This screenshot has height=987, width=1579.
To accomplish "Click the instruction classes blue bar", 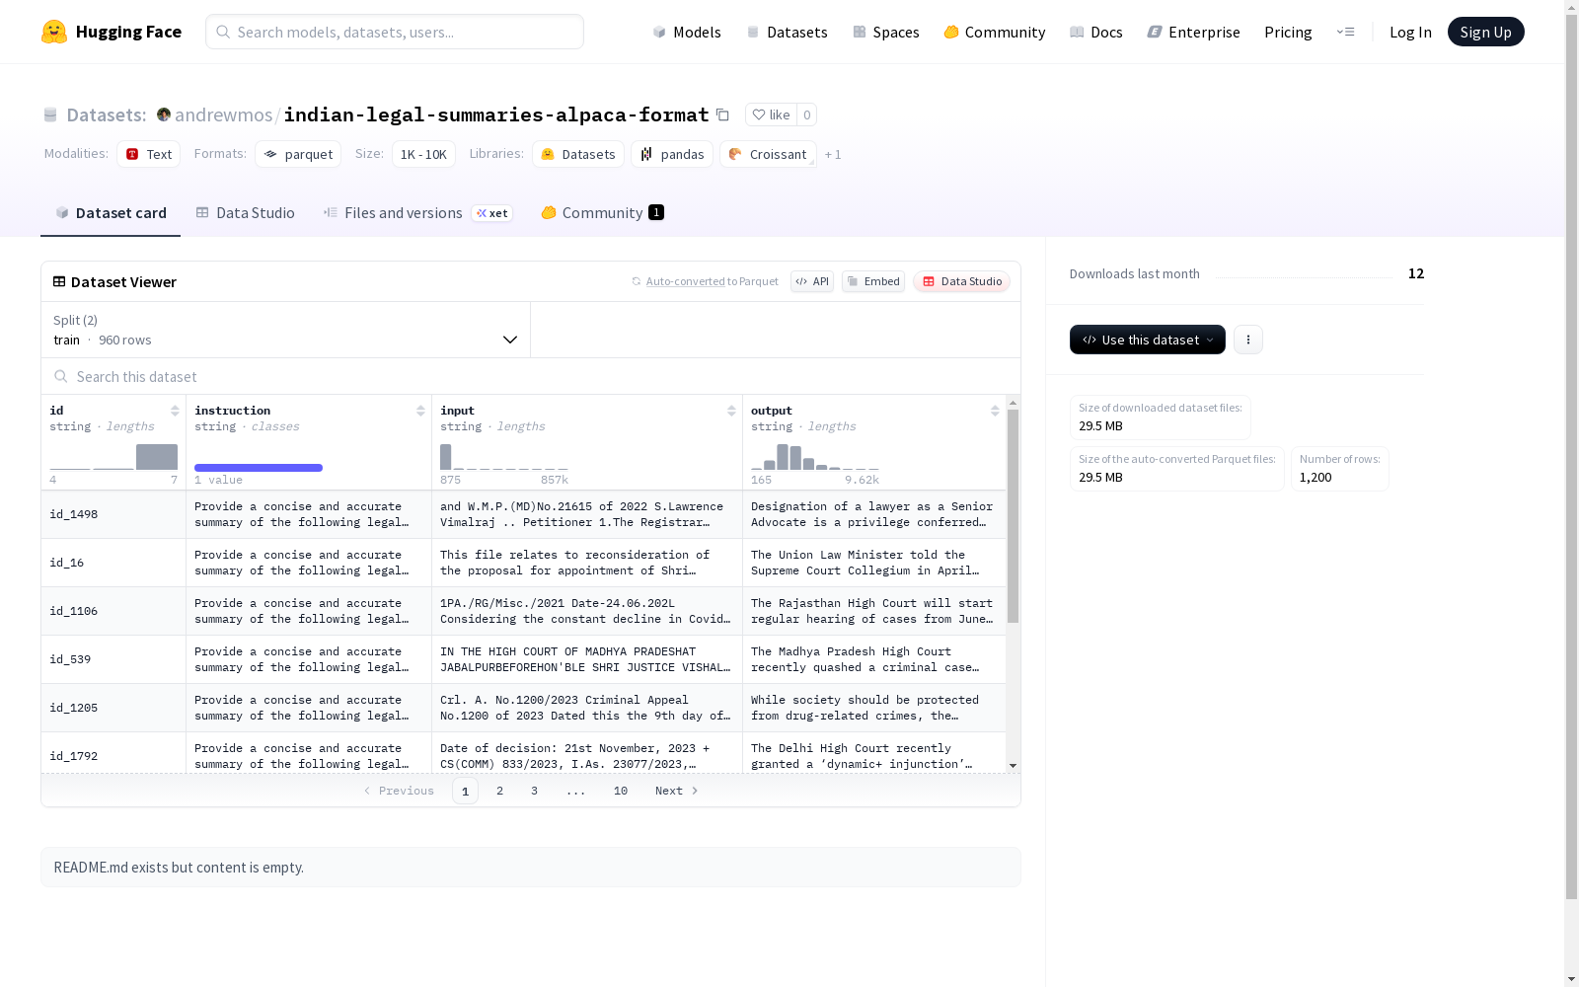I will pos(259,468).
